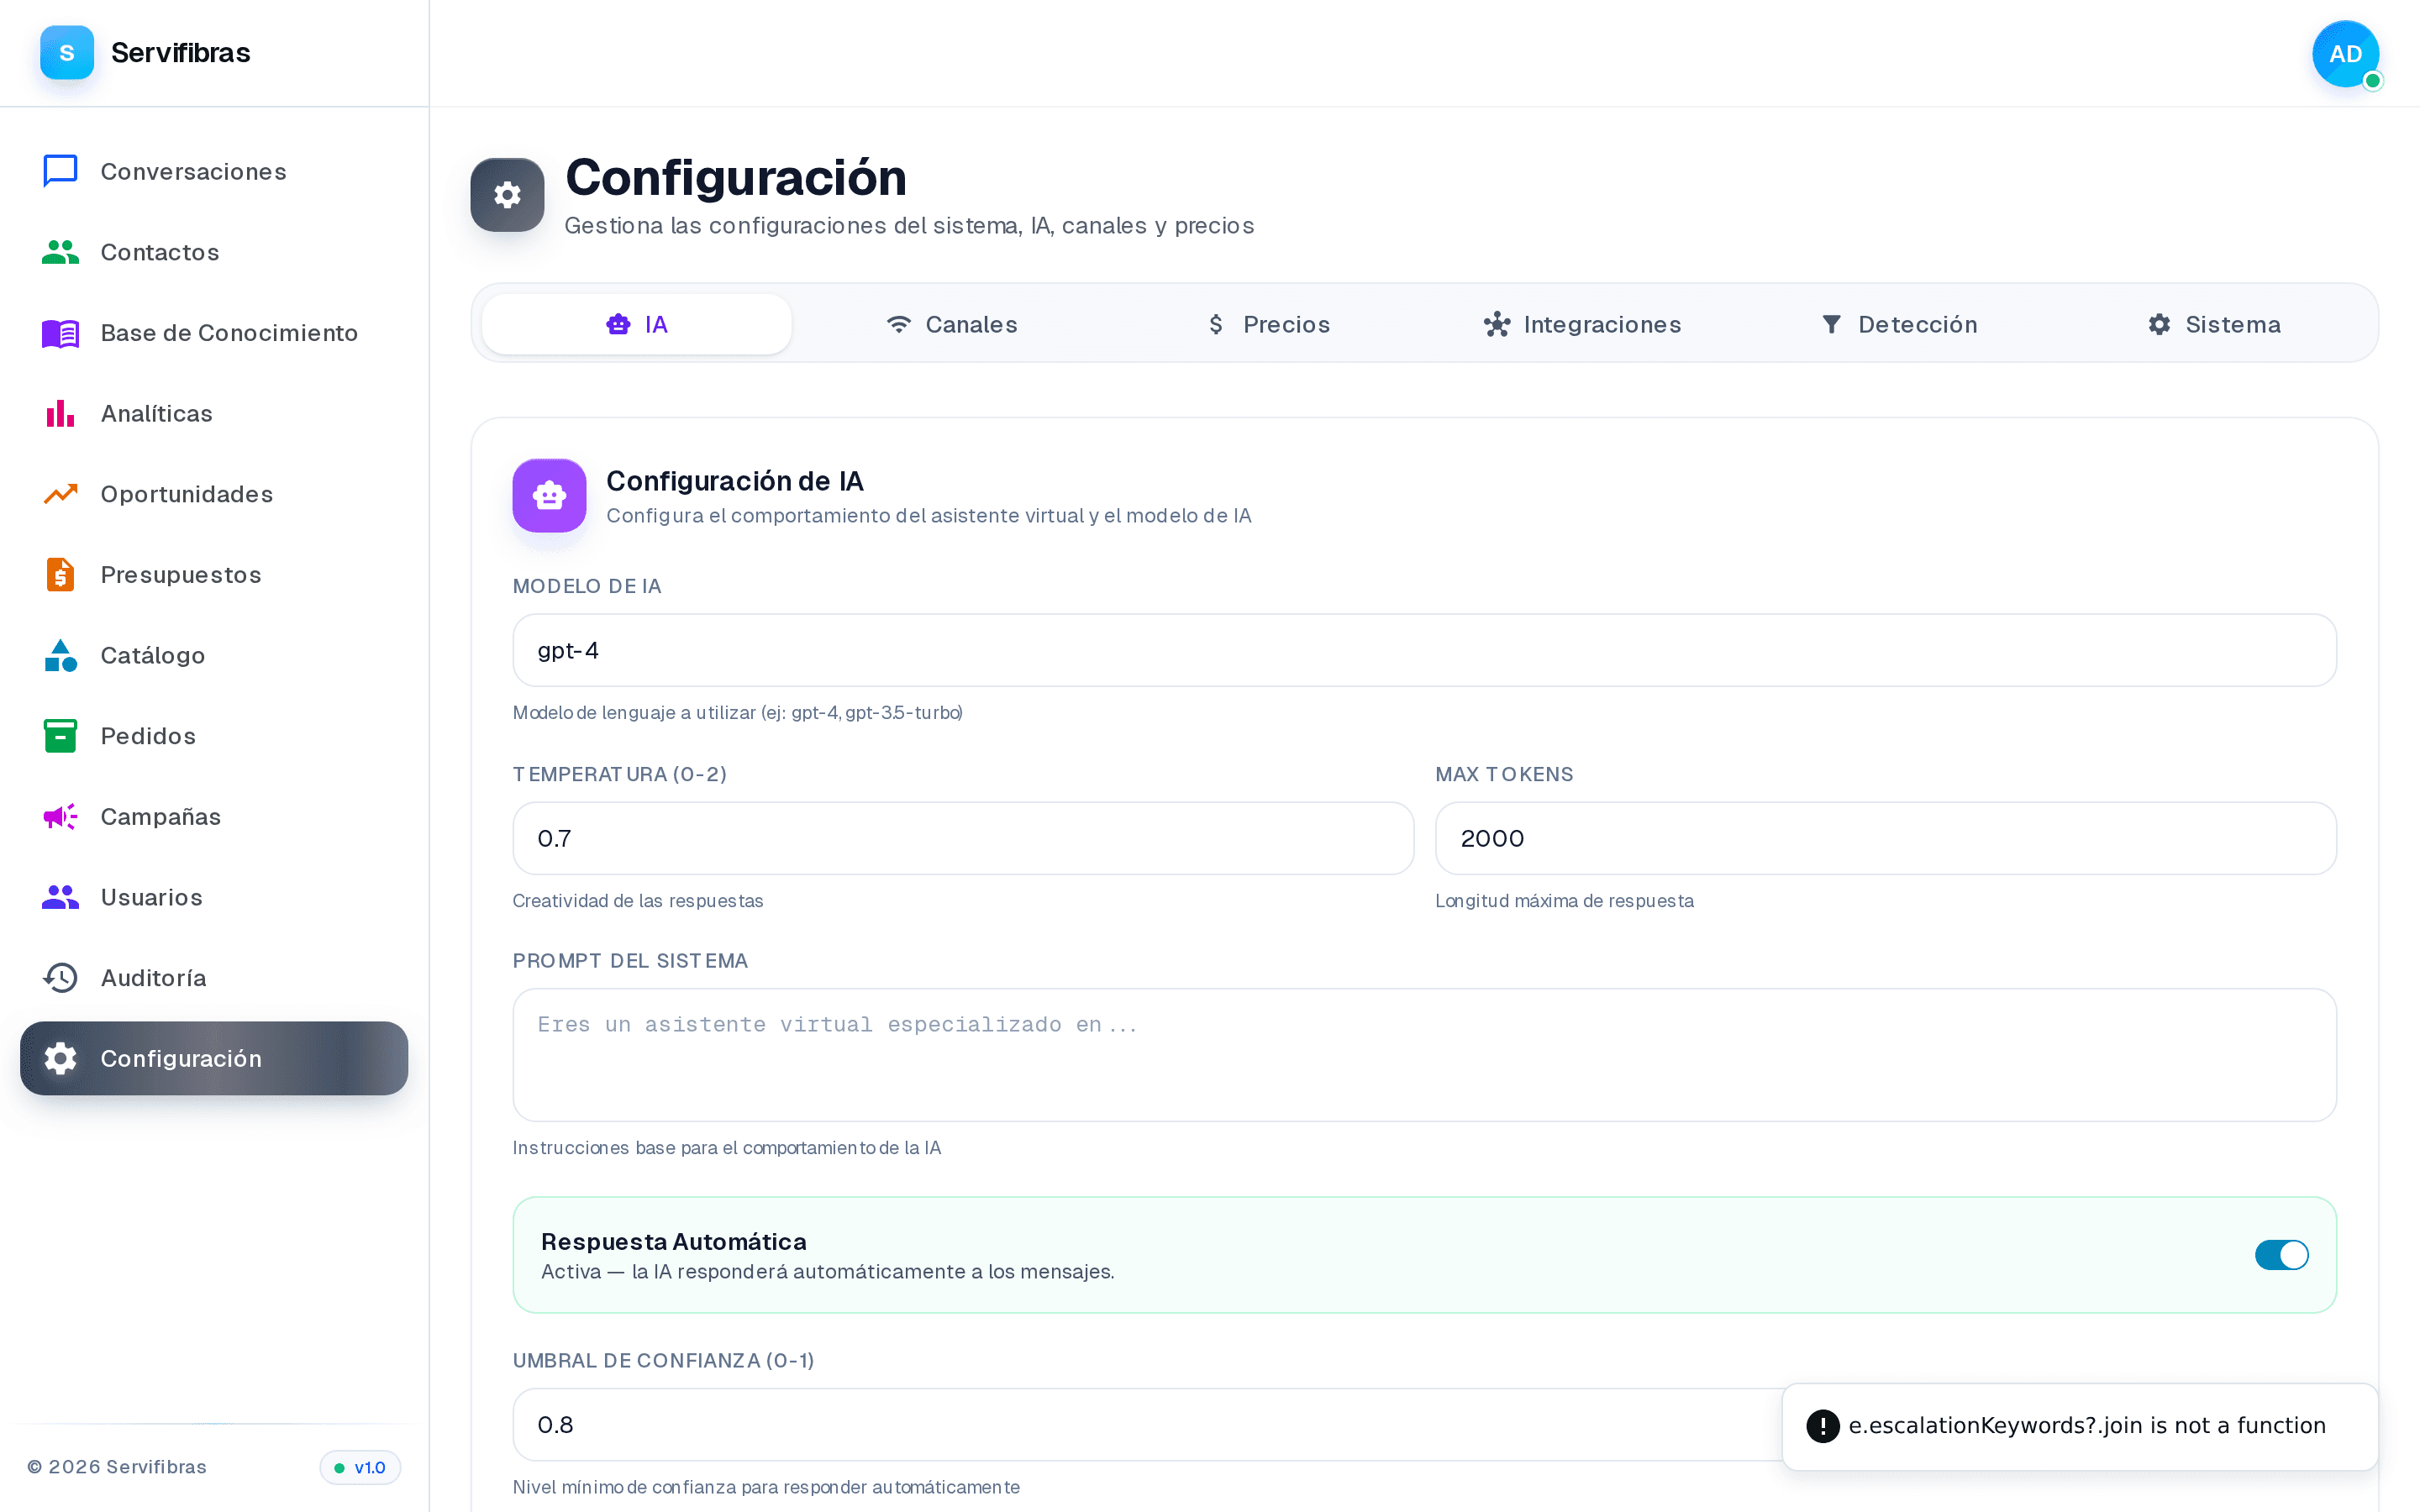2420x1512 pixels.
Task: Open the Precios tab
Action: (1268, 324)
